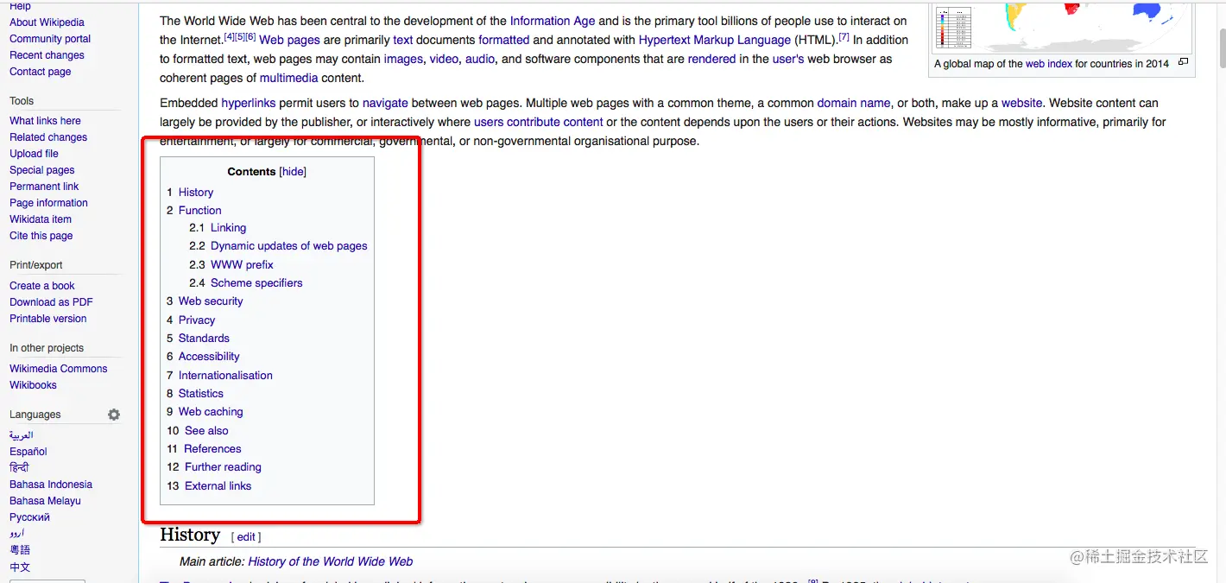
Task: Open Cite this page link
Action: coord(41,236)
